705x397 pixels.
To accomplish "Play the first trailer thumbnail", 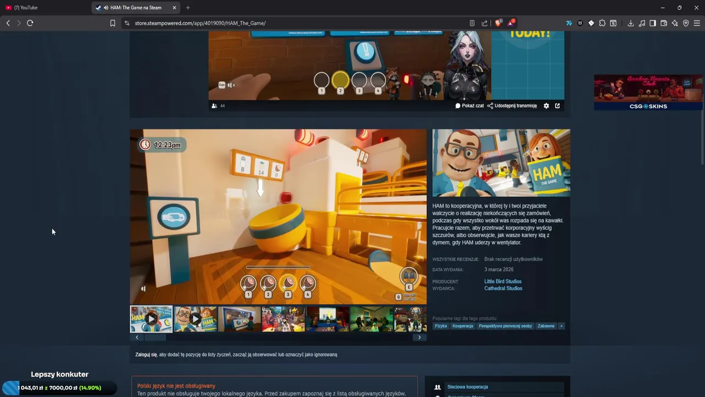I will 151,319.
